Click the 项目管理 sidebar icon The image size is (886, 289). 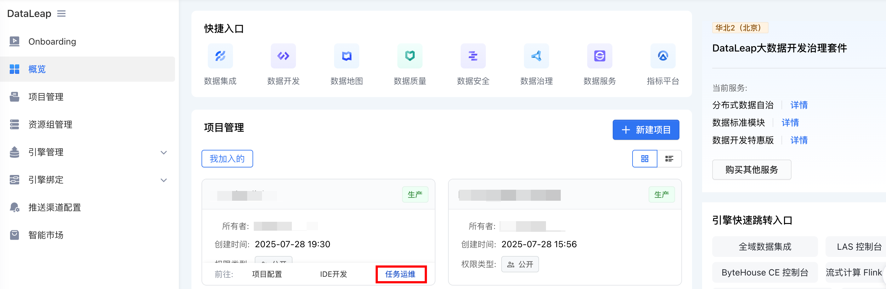pyautogui.click(x=14, y=97)
